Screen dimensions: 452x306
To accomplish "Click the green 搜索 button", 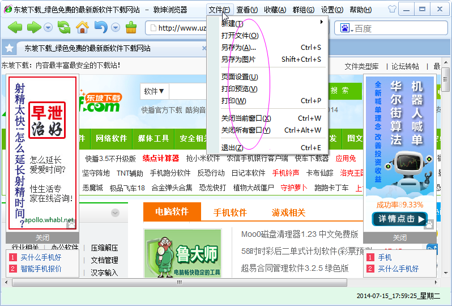I will point(345,91).
